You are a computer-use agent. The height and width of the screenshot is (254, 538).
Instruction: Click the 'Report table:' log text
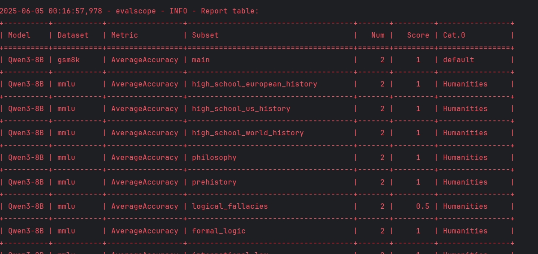click(x=230, y=11)
